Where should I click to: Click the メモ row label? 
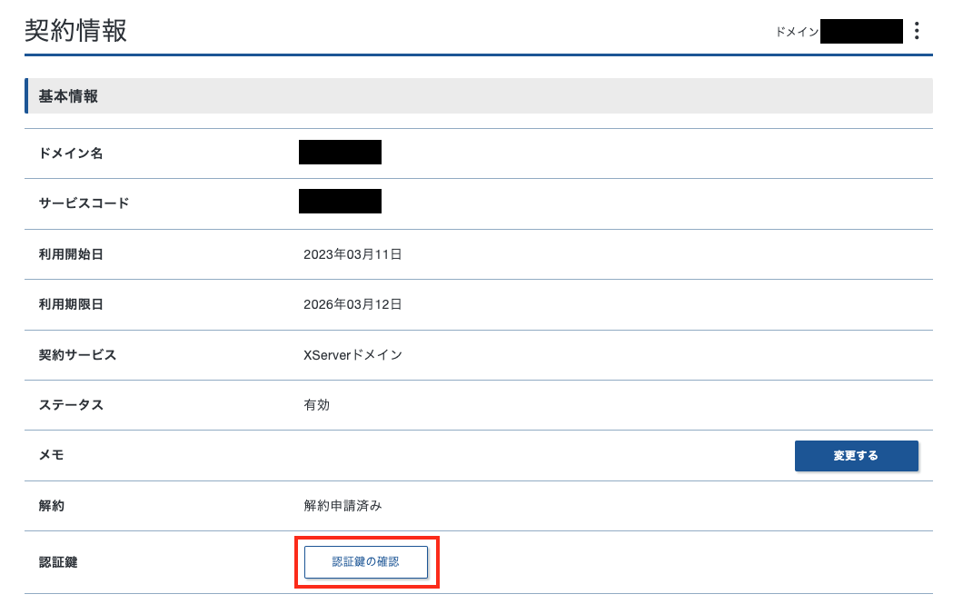point(45,455)
